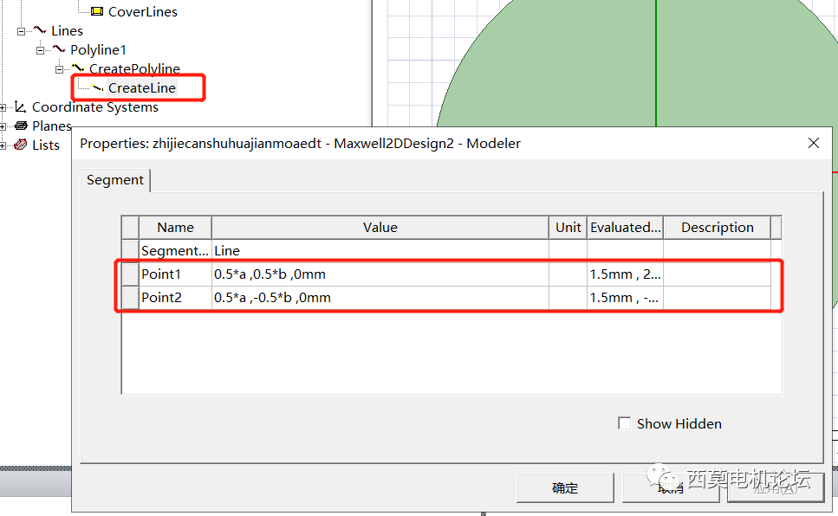The height and width of the screenshot is (516, 838).
Task: Select Polyline1 in the tree
Action: 98,50
